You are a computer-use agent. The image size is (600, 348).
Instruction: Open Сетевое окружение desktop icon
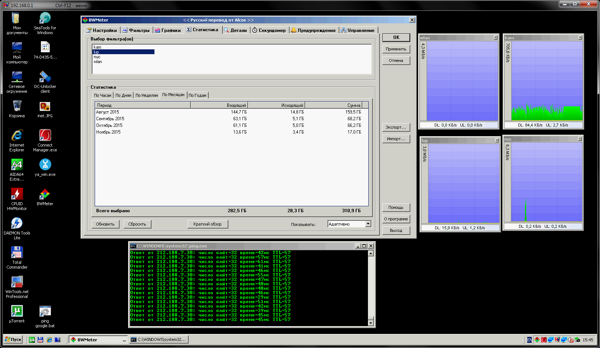tap(17, 82)
